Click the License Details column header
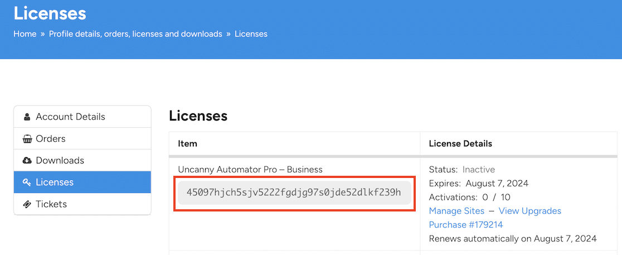The image size is (622, 255). pos(460,143)
